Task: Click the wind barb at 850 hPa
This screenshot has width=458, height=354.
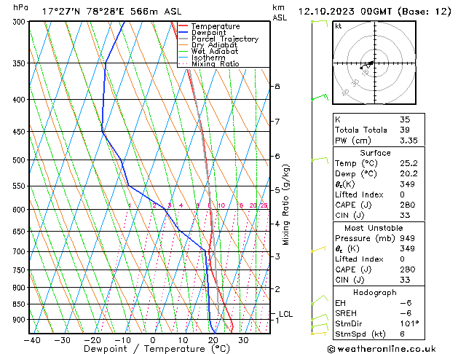Action: [320, 300]
